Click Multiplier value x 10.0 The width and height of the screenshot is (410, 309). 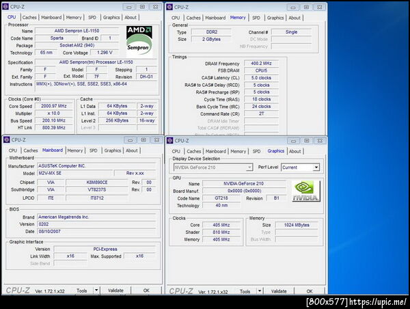[53, 113]
